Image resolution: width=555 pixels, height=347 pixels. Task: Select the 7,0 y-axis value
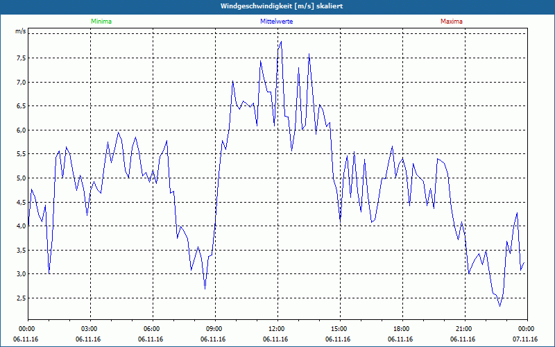click(x=21, y=82)
